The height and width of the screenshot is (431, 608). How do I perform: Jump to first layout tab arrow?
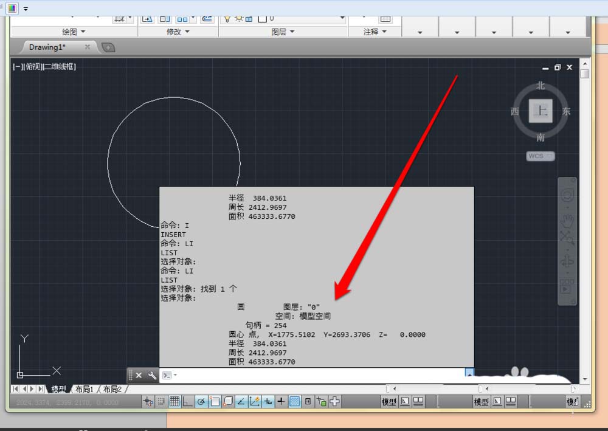[15, 389]
